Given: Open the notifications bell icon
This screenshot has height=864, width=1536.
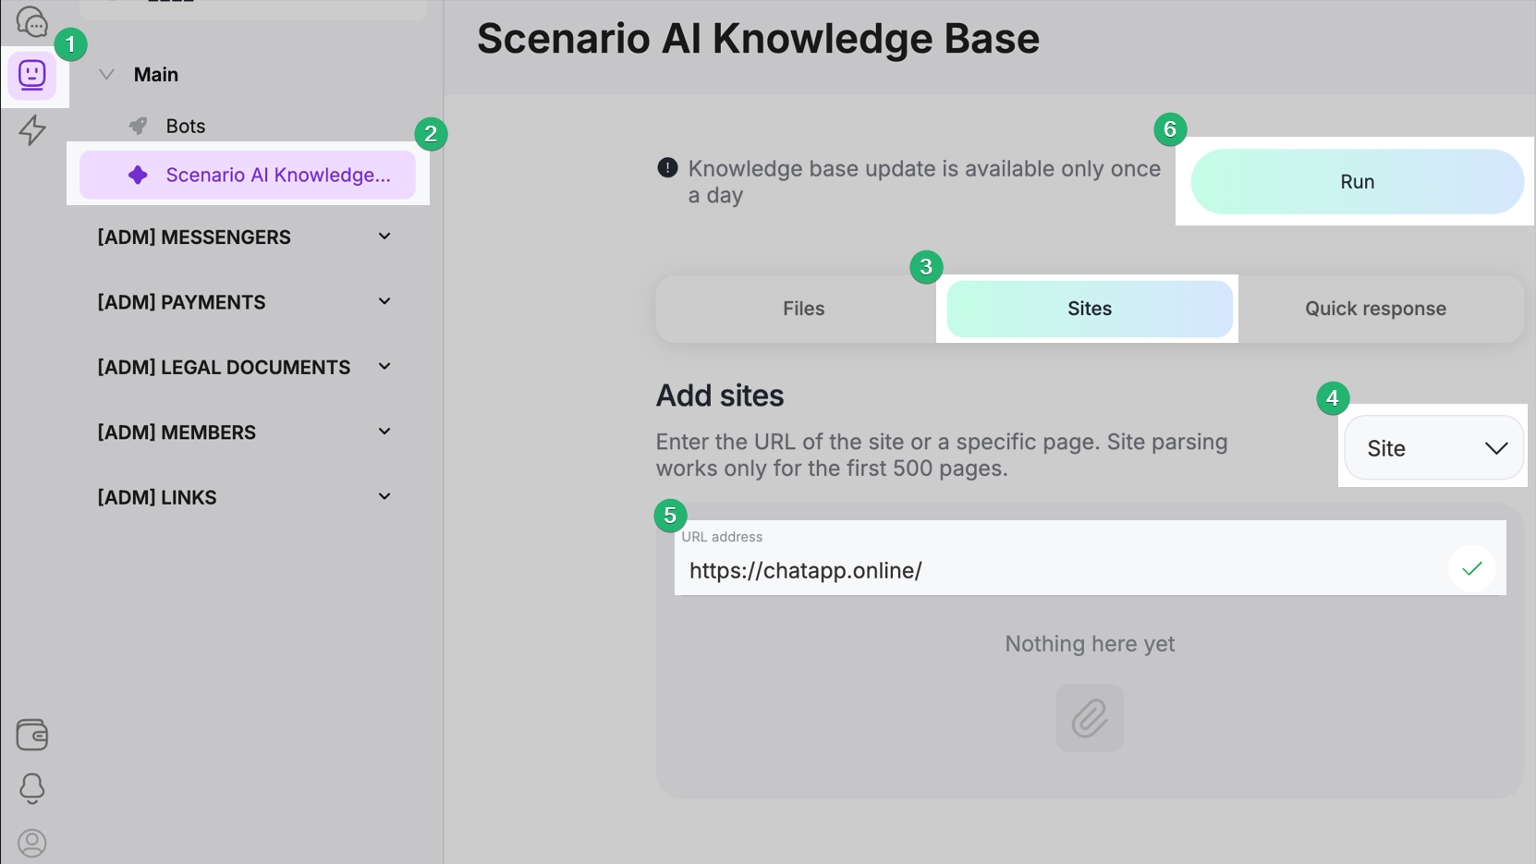Looking at the screenshot, I should click(32, 788).
